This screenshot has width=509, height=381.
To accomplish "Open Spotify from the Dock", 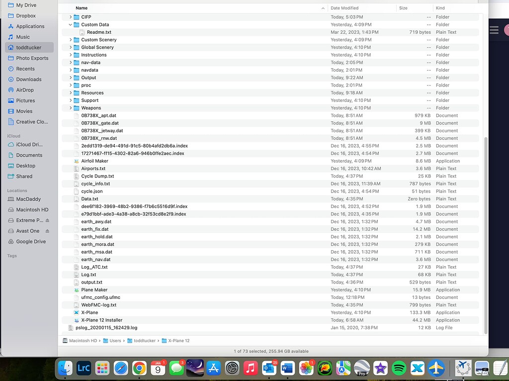I will click(399, 368).
